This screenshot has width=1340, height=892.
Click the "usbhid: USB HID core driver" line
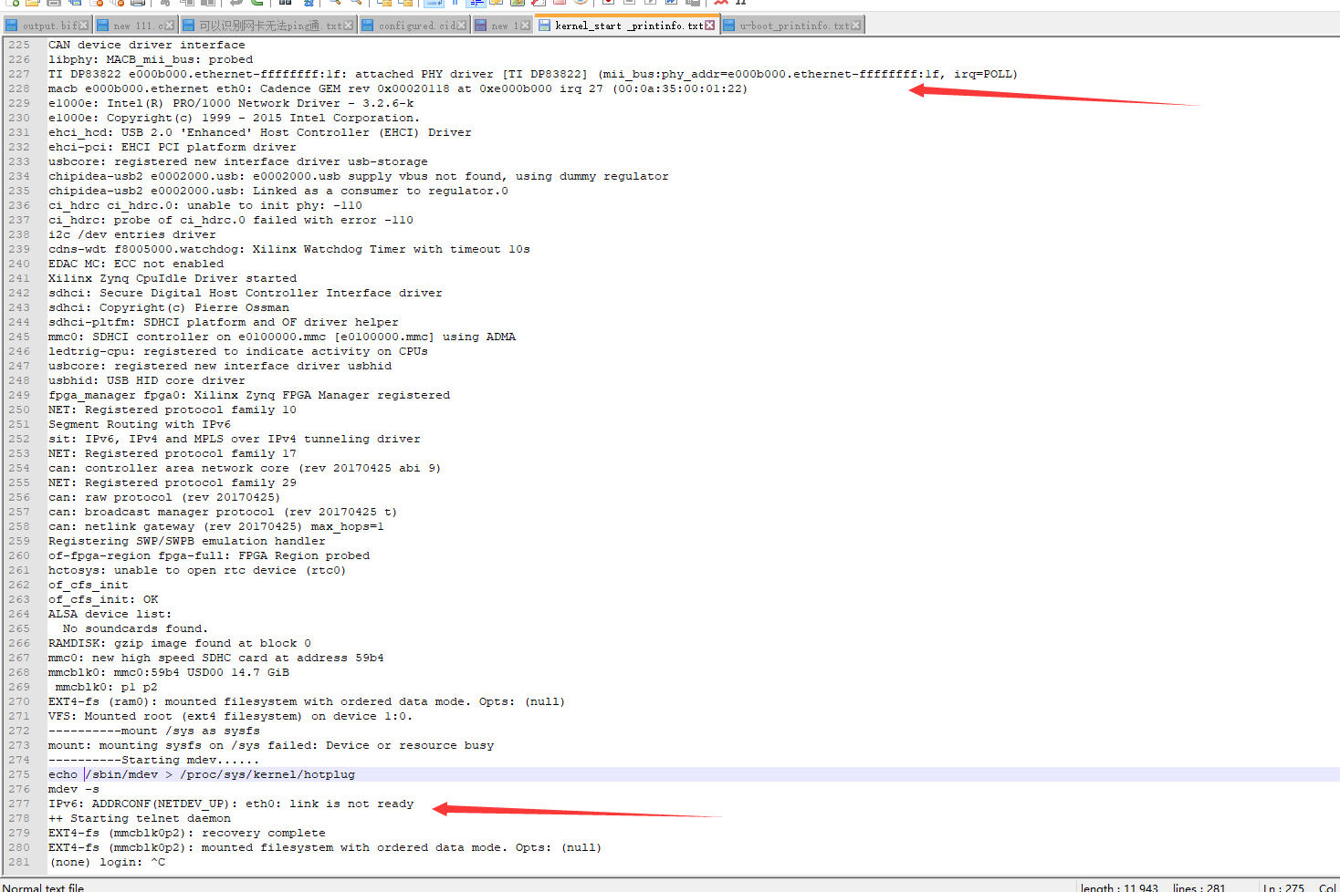click(147, 380)
